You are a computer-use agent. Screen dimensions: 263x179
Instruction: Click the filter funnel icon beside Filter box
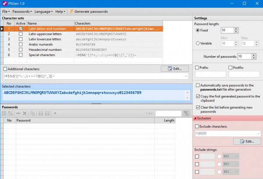point(186,113)
